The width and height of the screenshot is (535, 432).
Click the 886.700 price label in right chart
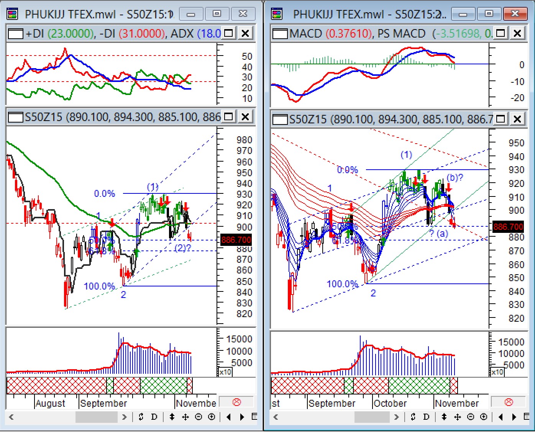(508, 226)
